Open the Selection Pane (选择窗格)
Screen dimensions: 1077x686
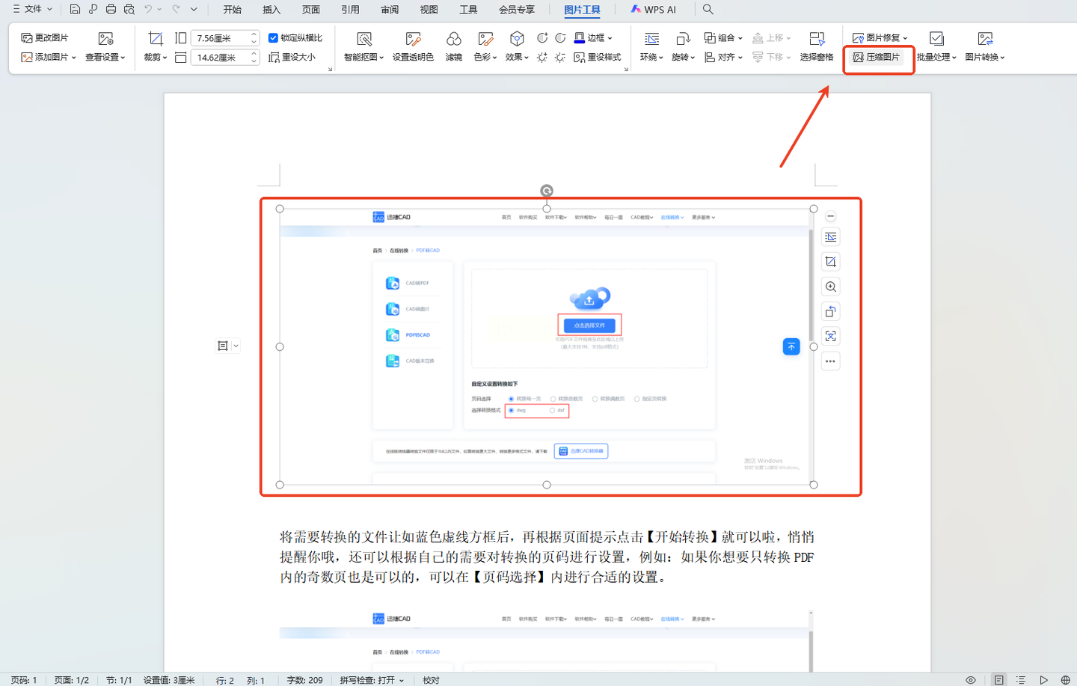click(x=816, y=46)
